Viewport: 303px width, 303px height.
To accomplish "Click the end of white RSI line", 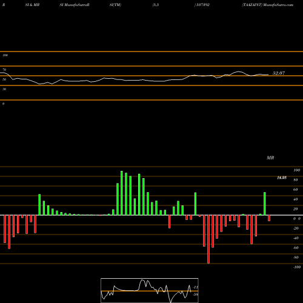I will (268, 75).
